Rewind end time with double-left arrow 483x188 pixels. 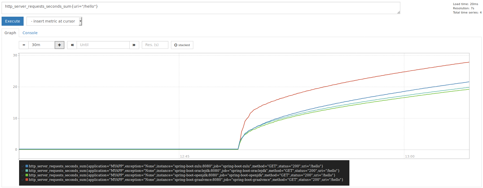point(72,45)
